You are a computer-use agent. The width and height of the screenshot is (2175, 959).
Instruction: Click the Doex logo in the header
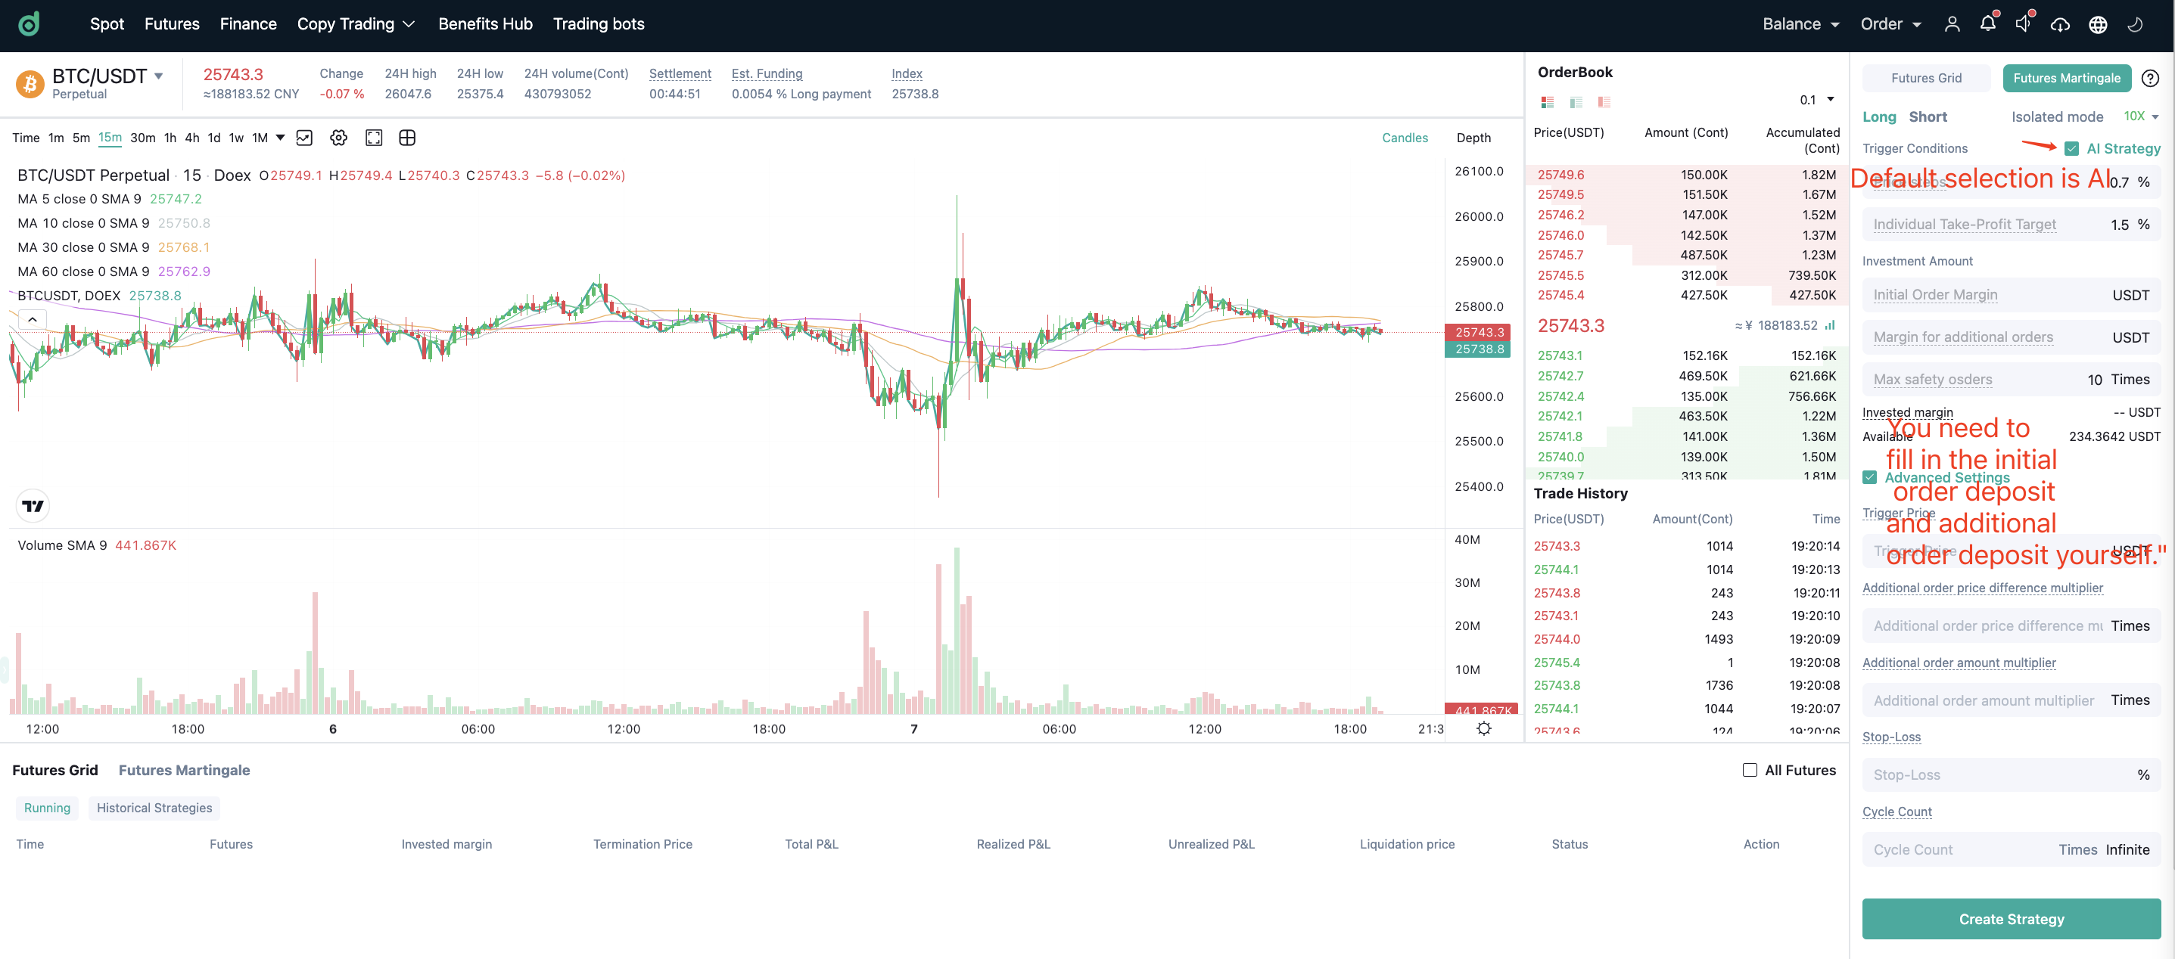30,23
